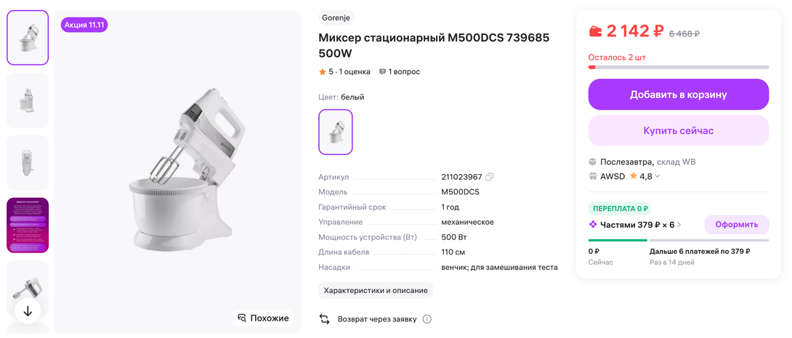
Task: Find similar items with Похожие button
Action: coord(263,318)
